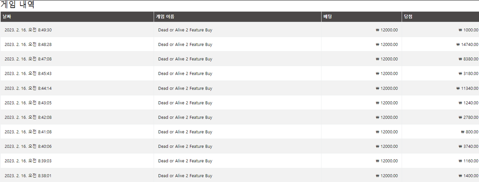Viewport: 479px width, 182px height.
Task: Click the ₩ 14740.00 win amount
Action: pyautogui.click(x=467, y=44)
